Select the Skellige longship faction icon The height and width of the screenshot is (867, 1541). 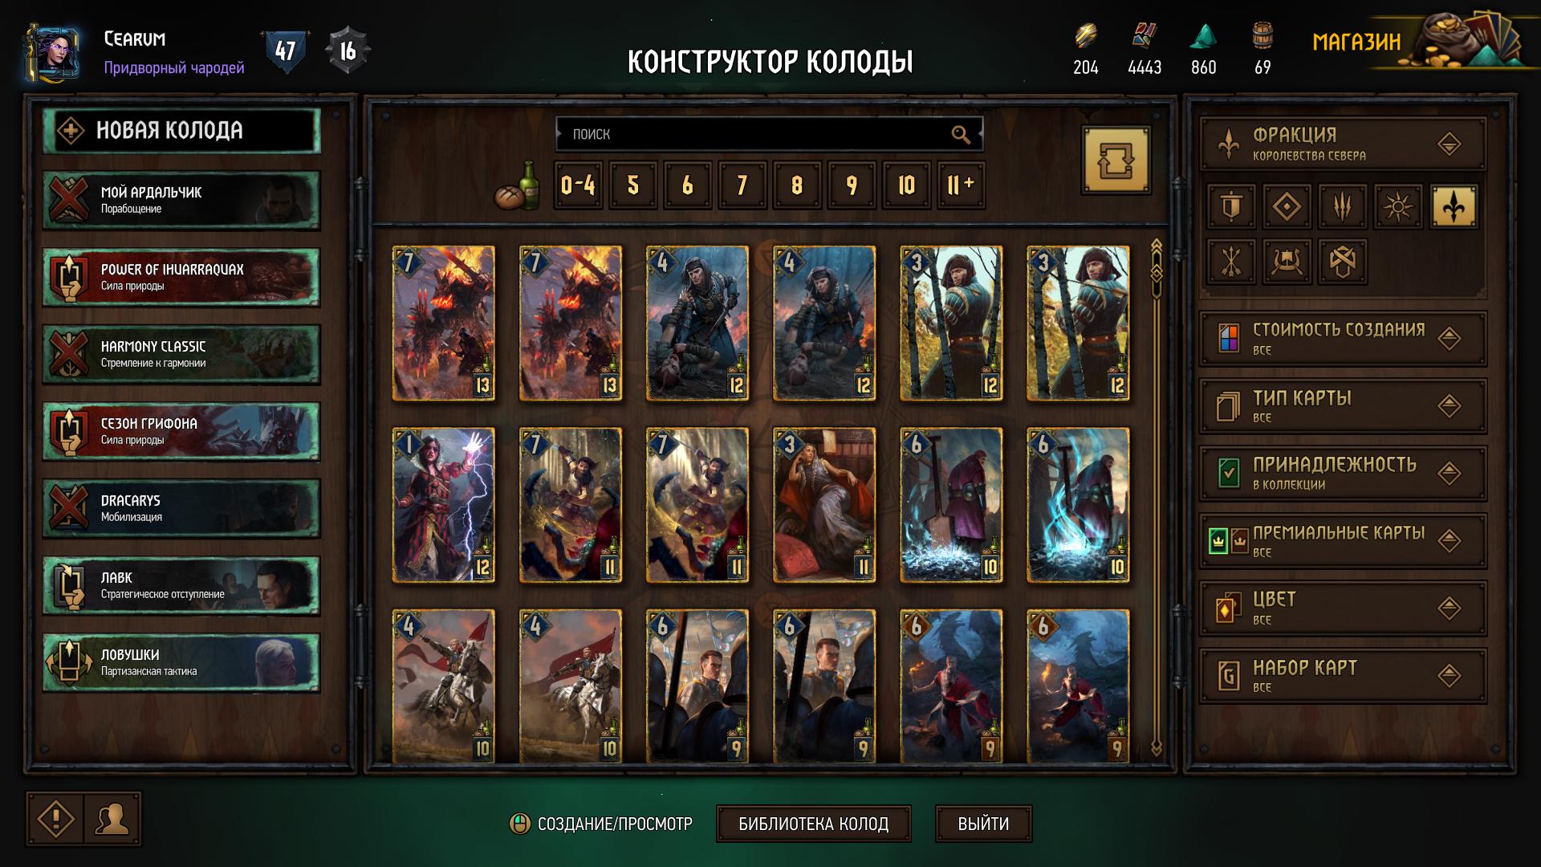pos(1287,262)
